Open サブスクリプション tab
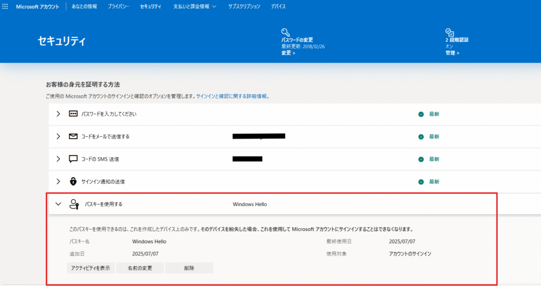This screenshot has width=541, height=286. coord(244,6)
